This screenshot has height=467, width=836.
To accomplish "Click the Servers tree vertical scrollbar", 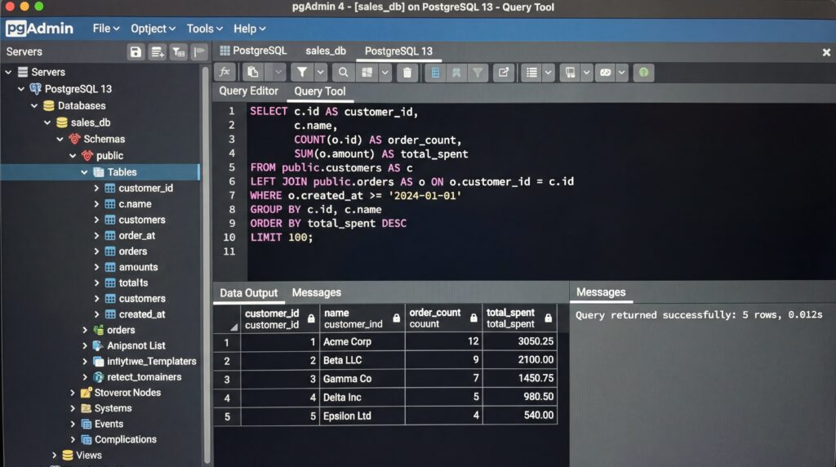I will click(x=206, y=266).
